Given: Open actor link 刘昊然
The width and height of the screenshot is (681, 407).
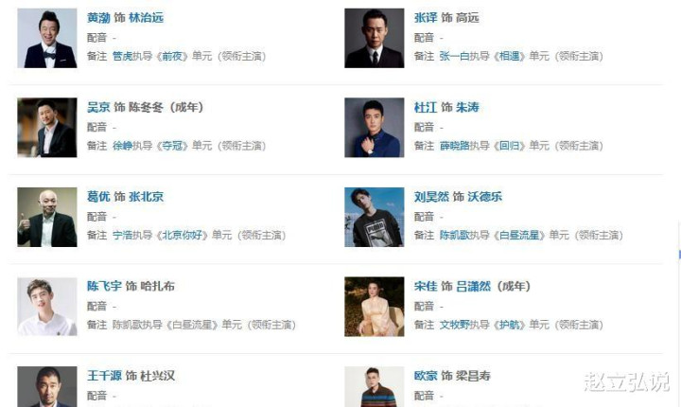Looking at the screenshot, I should point(431,197).
